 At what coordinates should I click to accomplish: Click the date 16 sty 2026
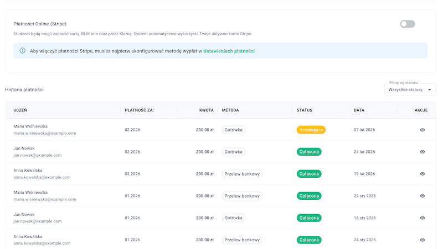pos(365,218)
